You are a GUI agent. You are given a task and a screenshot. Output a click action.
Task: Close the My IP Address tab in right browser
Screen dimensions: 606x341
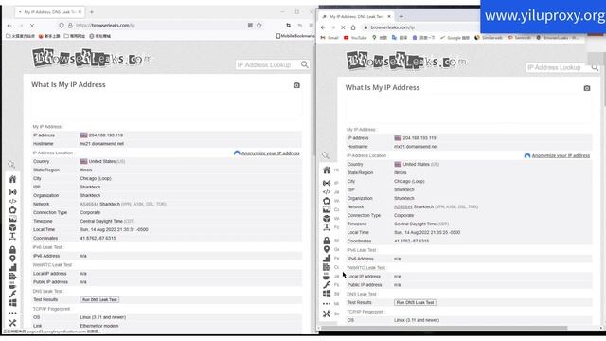389,17
